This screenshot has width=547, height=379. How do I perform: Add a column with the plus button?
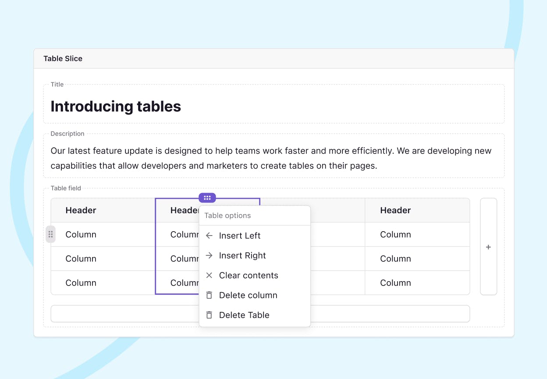click(x=488, y=247)
